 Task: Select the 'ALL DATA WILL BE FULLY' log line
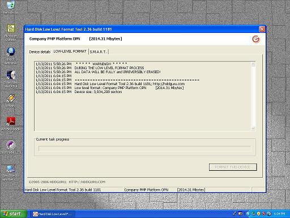(98, 72)
